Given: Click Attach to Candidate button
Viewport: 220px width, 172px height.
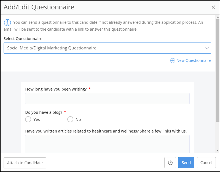Looking at the screenshot, I should pyautogui.click(x=25, y=163).
